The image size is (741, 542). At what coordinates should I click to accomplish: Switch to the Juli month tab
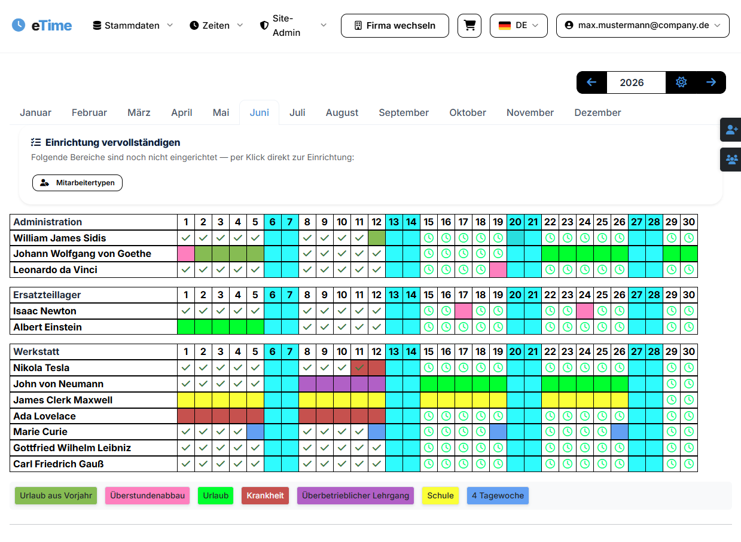[x=297, y=112]
